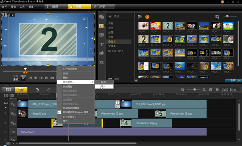Go to the 3 Share step tab

pyautogui.click(x=103, y=6)
